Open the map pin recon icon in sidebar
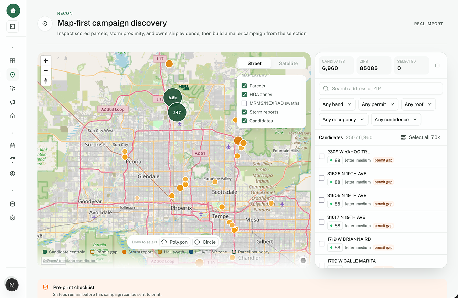Screen dimensions: 458x298 click(x=13, y=75)
